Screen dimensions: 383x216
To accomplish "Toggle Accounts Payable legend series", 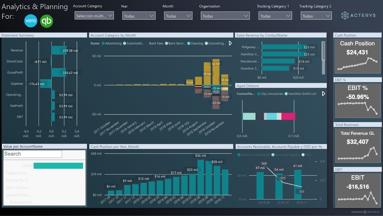I will (x=273, y=155).
